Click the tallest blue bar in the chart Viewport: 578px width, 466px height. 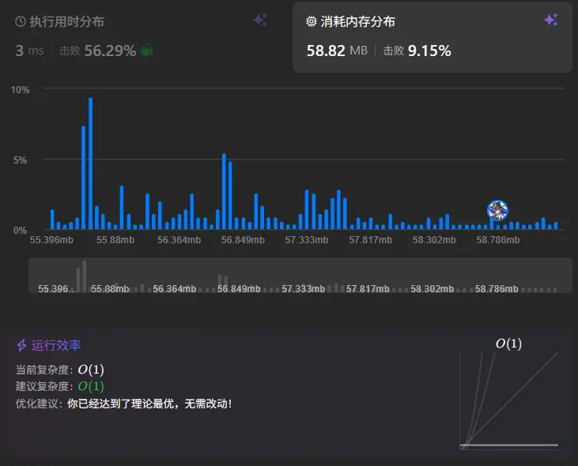(90, 163)
